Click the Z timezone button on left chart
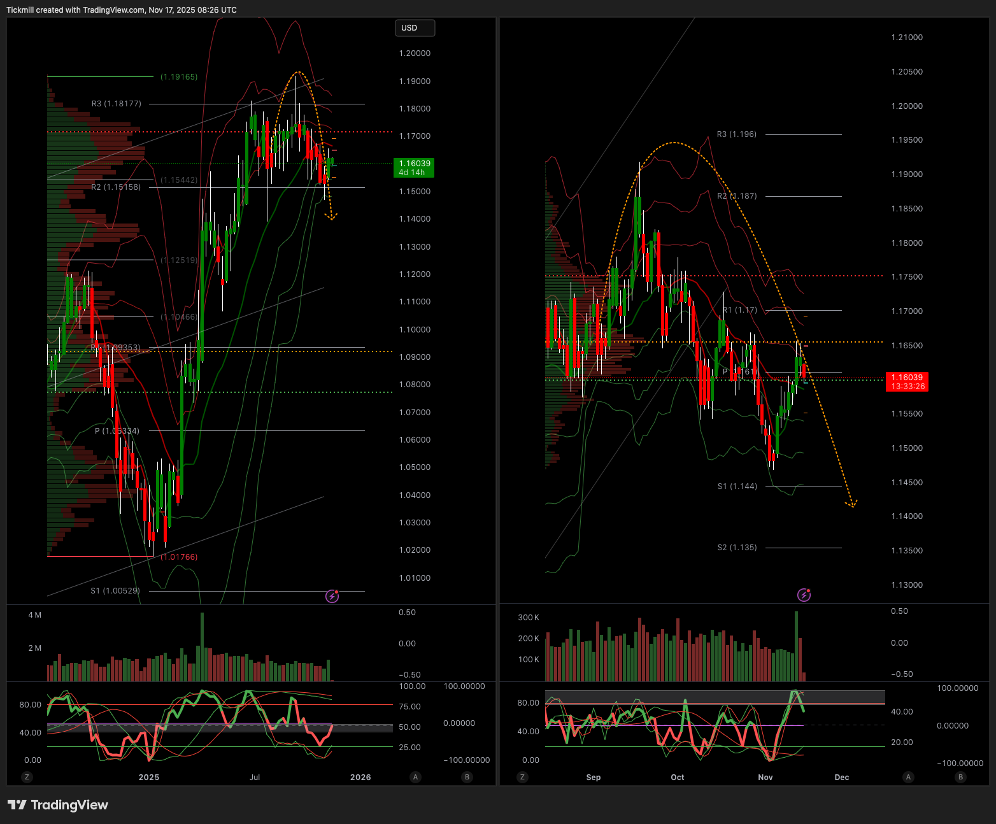This screenshot has height=824, width=996. (x=26, y=777)
